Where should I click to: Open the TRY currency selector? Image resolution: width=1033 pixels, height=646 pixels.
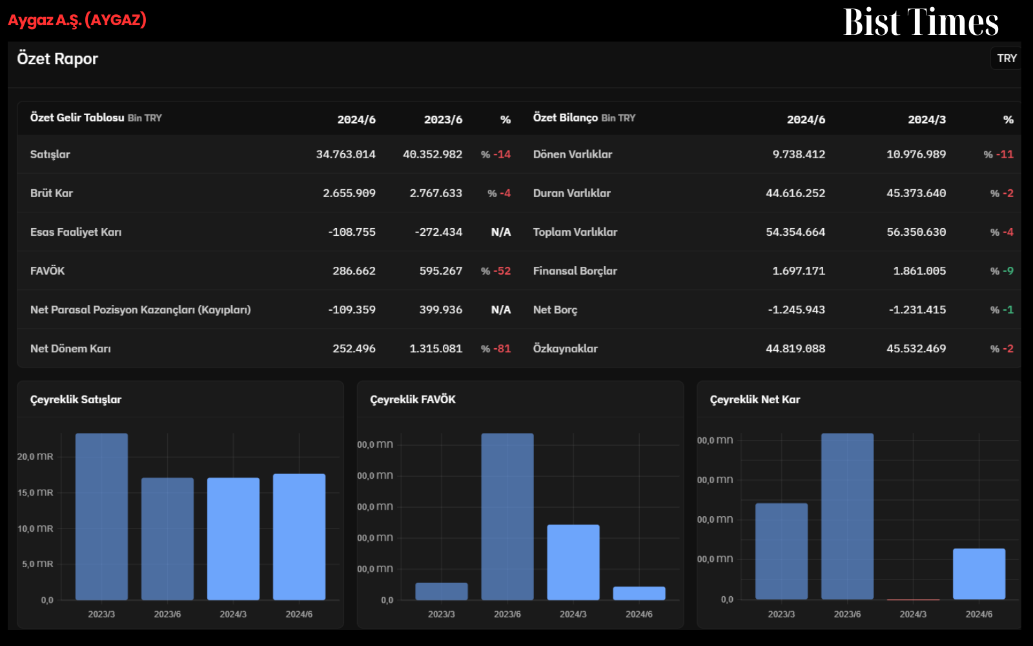[x=1006, y=58]
